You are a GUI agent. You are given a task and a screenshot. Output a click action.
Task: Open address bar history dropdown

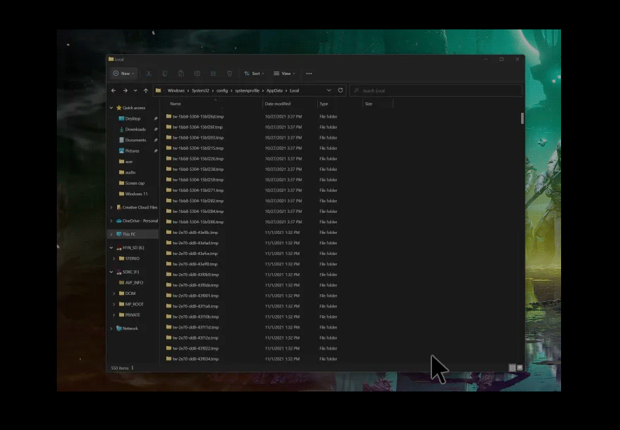[329, 90]
